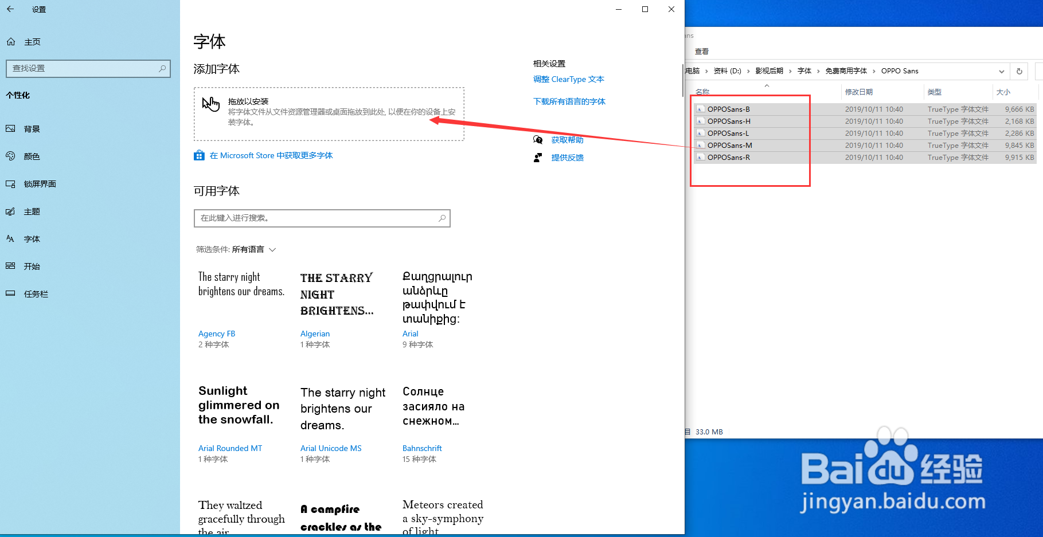The image size is (1043, 537).
Task: Sort by 类型 column header
Action: click(935, 92)
